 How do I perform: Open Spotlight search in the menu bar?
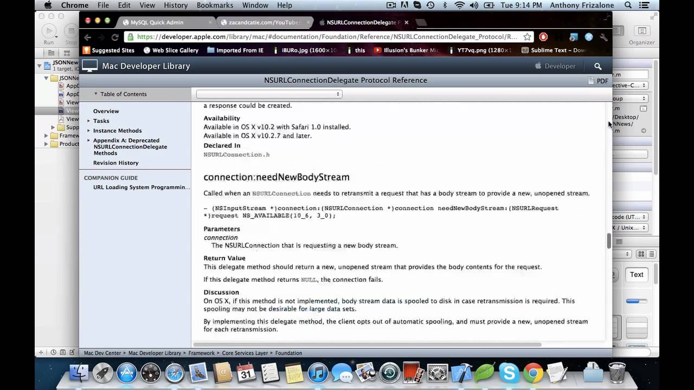(628, 5)
